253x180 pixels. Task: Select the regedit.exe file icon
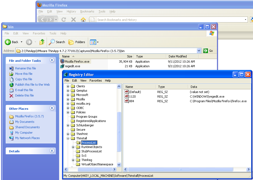tap(62, 66)
